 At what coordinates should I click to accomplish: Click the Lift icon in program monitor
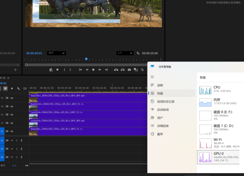pyautogui.click(x=116, y=70)
